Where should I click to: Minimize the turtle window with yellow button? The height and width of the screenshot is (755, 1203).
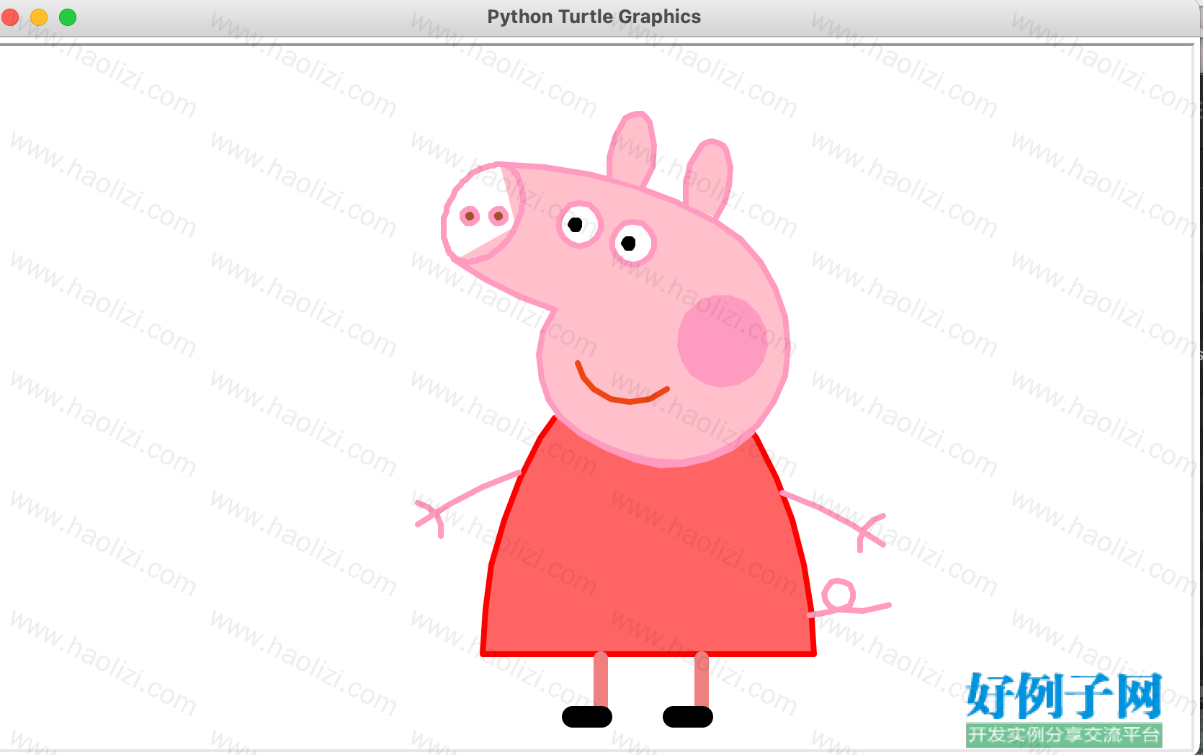(39, 17)
